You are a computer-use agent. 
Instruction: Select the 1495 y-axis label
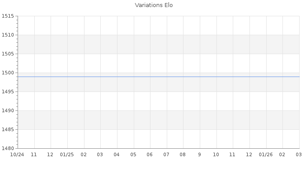point(8,92)
